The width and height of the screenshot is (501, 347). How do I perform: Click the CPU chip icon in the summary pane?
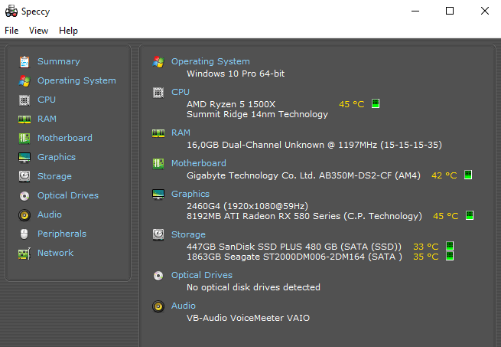coord(158,93)
